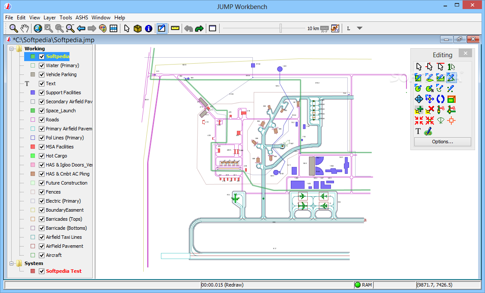
Task: Select Delete Vertex tool with red X
Action: point(429,110)
